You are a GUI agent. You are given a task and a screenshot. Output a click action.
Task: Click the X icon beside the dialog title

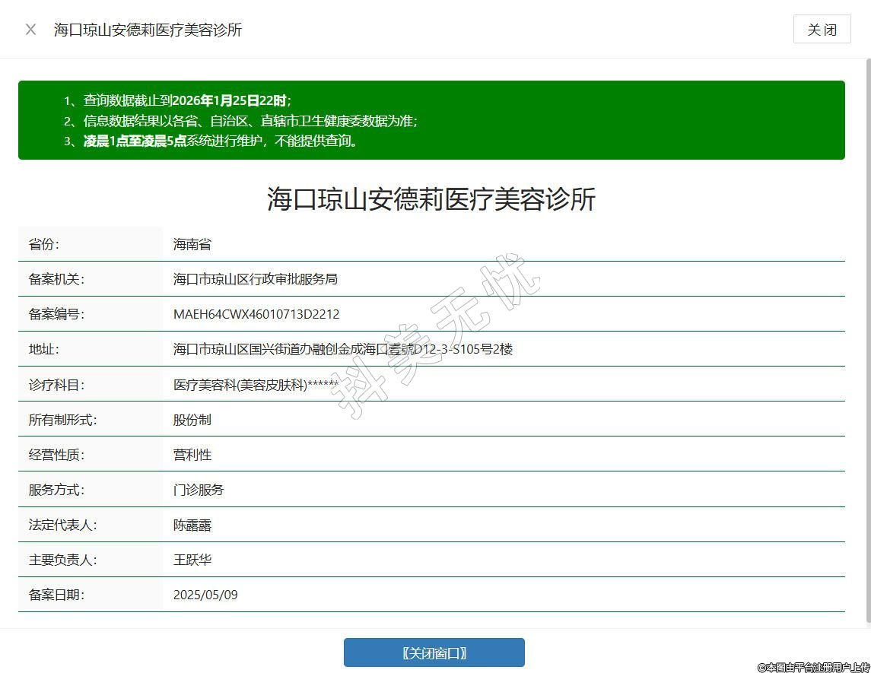tap(30, 30)
